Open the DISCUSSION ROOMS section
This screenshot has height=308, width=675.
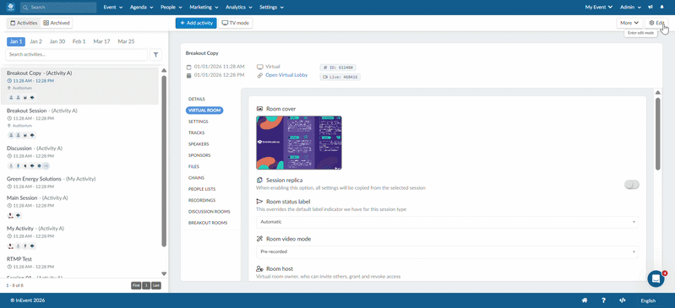click(210, 212)
